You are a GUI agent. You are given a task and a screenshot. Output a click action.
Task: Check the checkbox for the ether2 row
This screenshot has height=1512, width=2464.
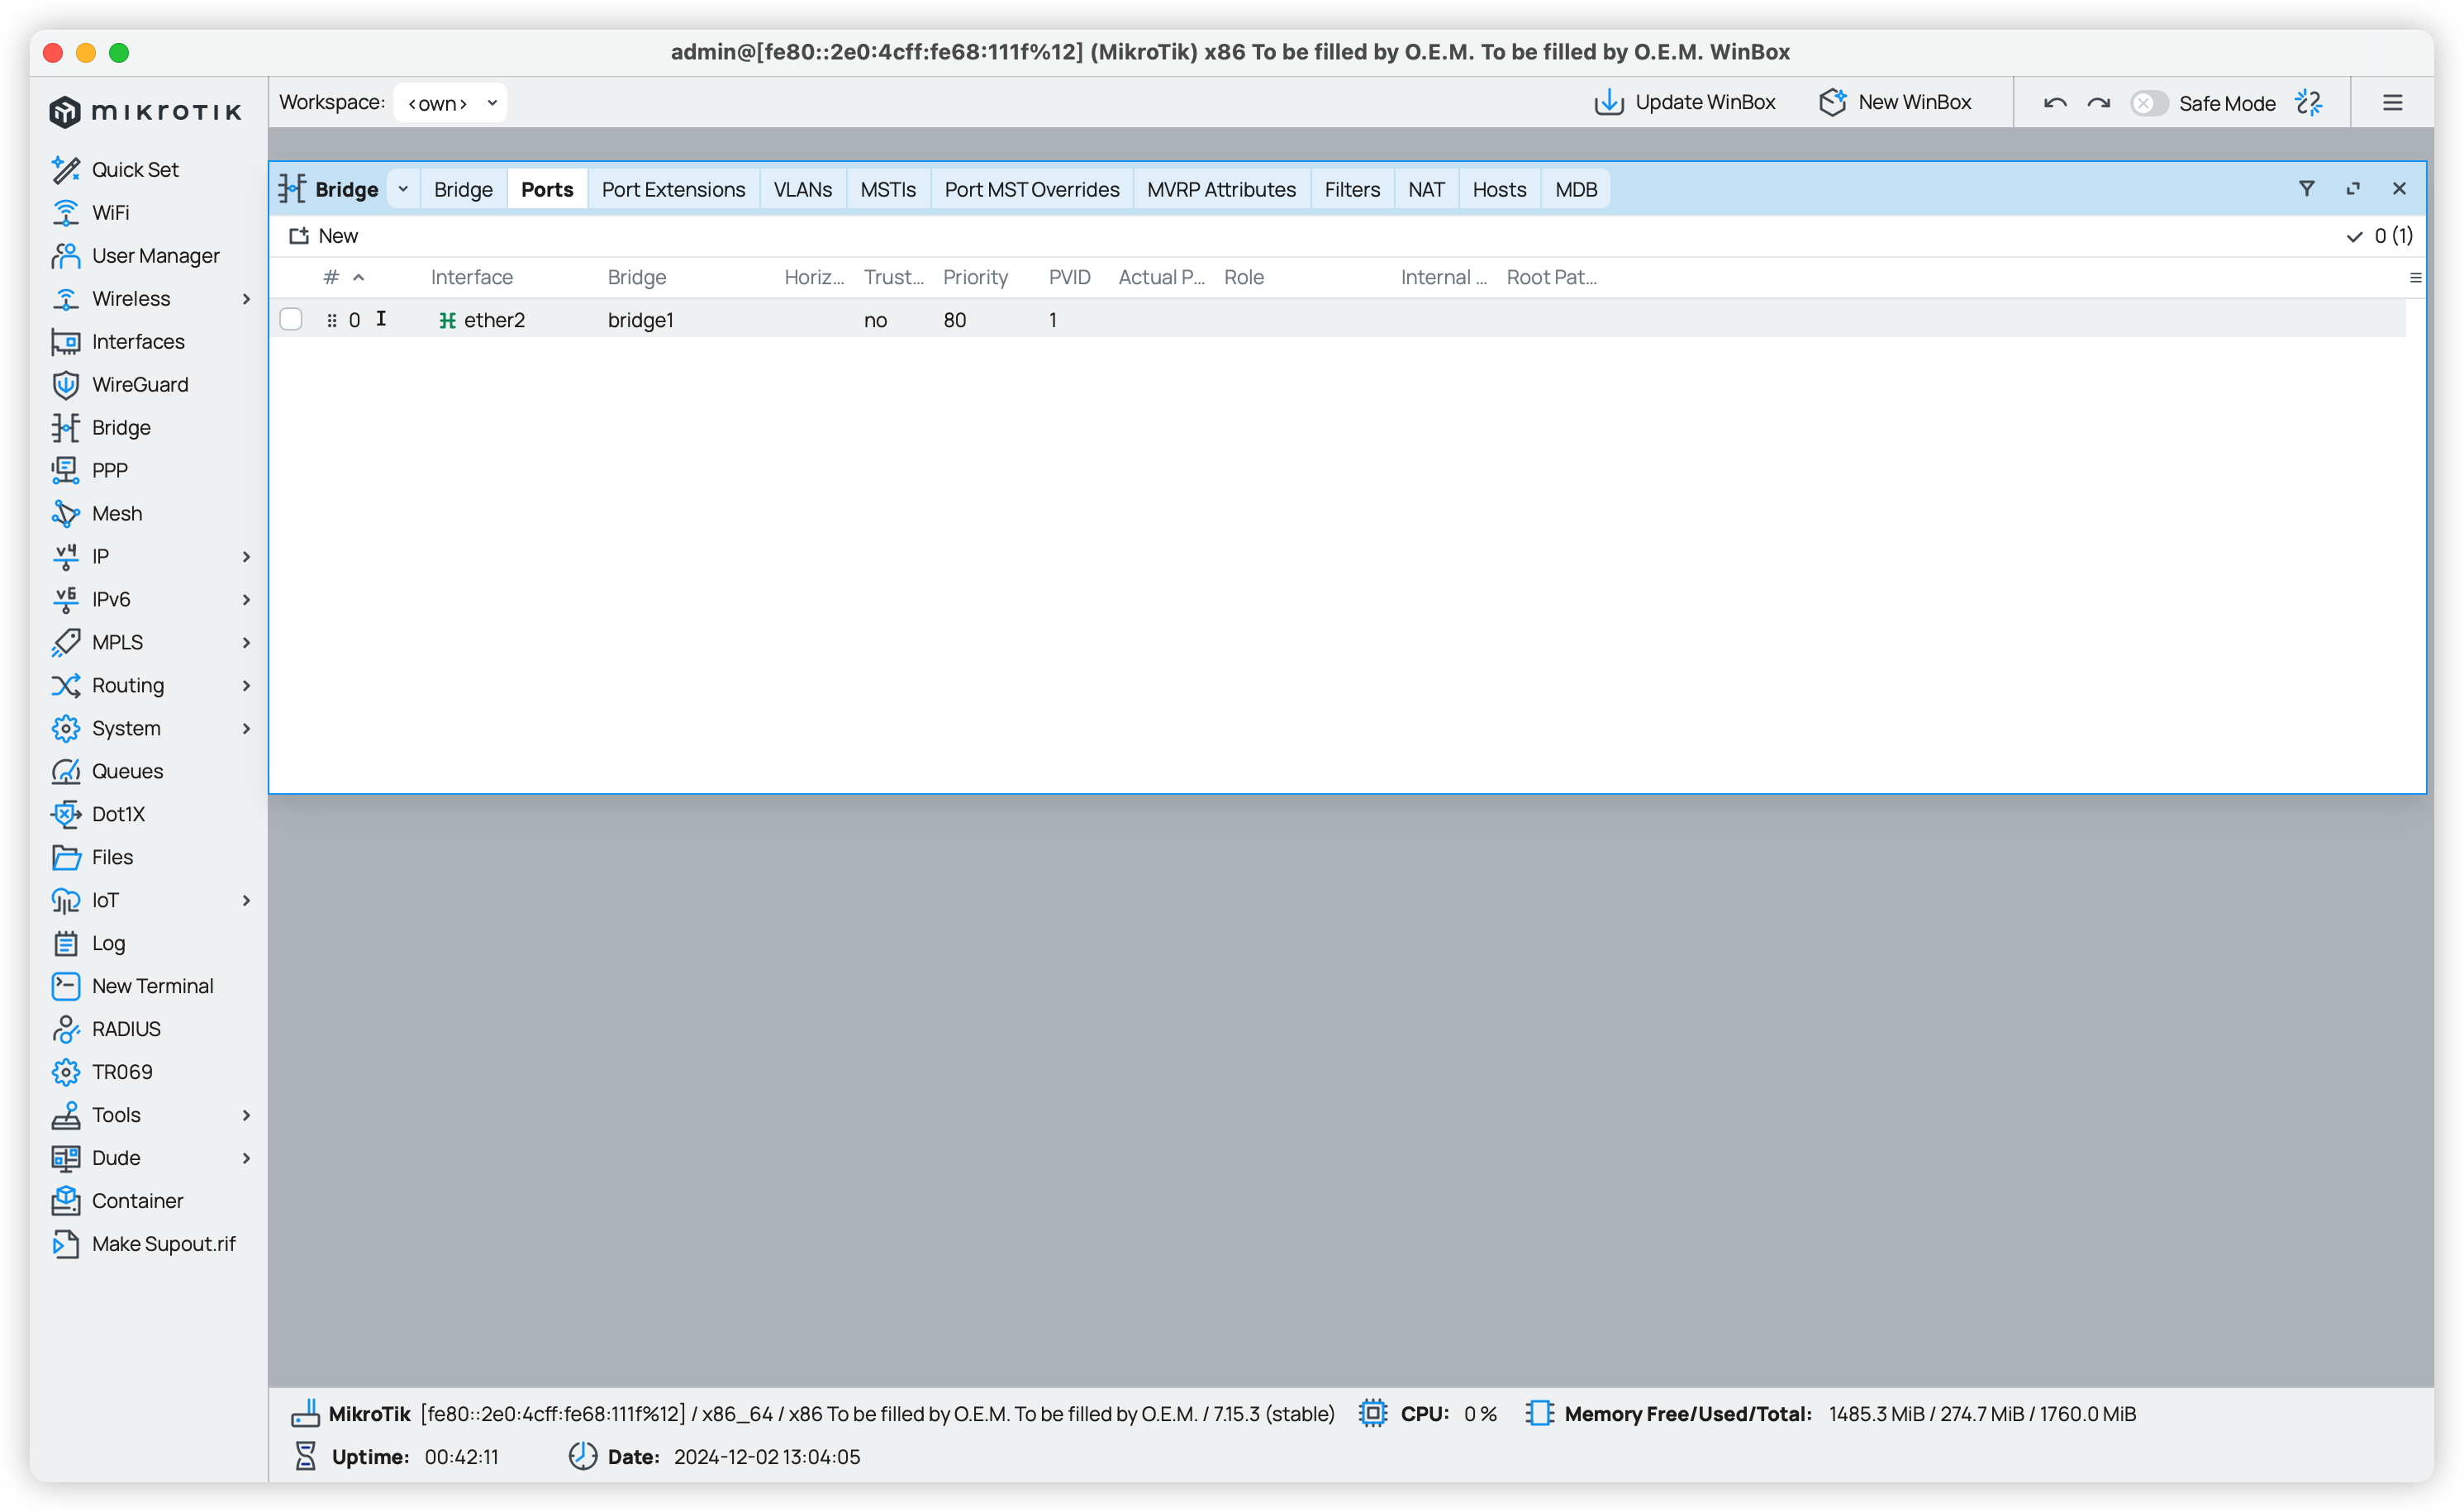[291, 319]
